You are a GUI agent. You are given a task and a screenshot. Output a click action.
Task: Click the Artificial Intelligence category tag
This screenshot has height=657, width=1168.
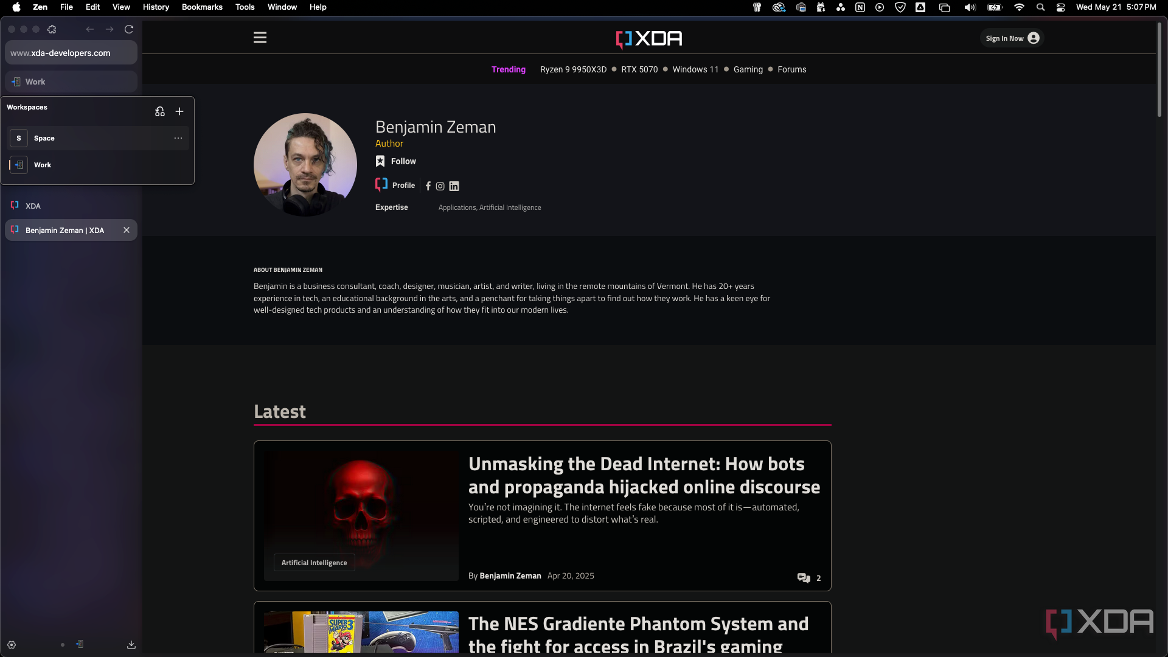click(315, 563)
